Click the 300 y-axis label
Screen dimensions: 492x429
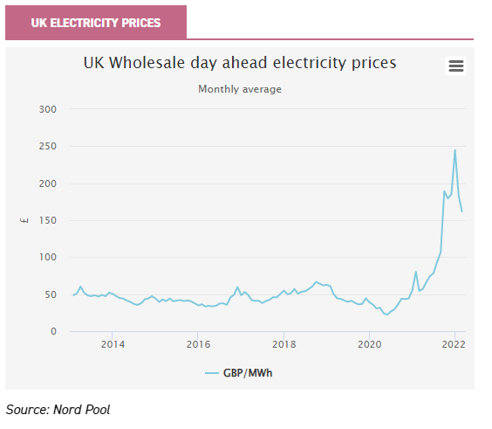pos(48,109)
